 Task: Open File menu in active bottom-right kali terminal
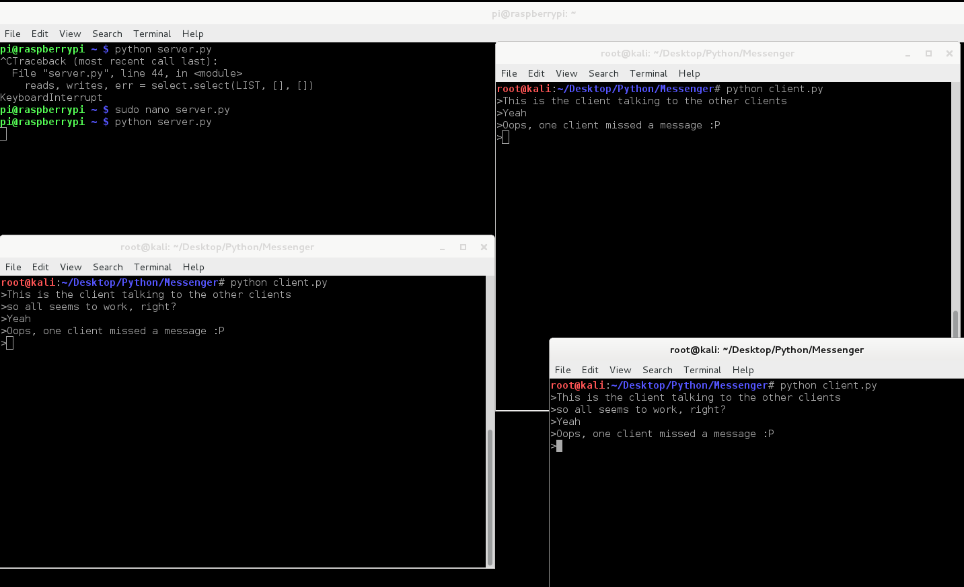tap(563, 370)
